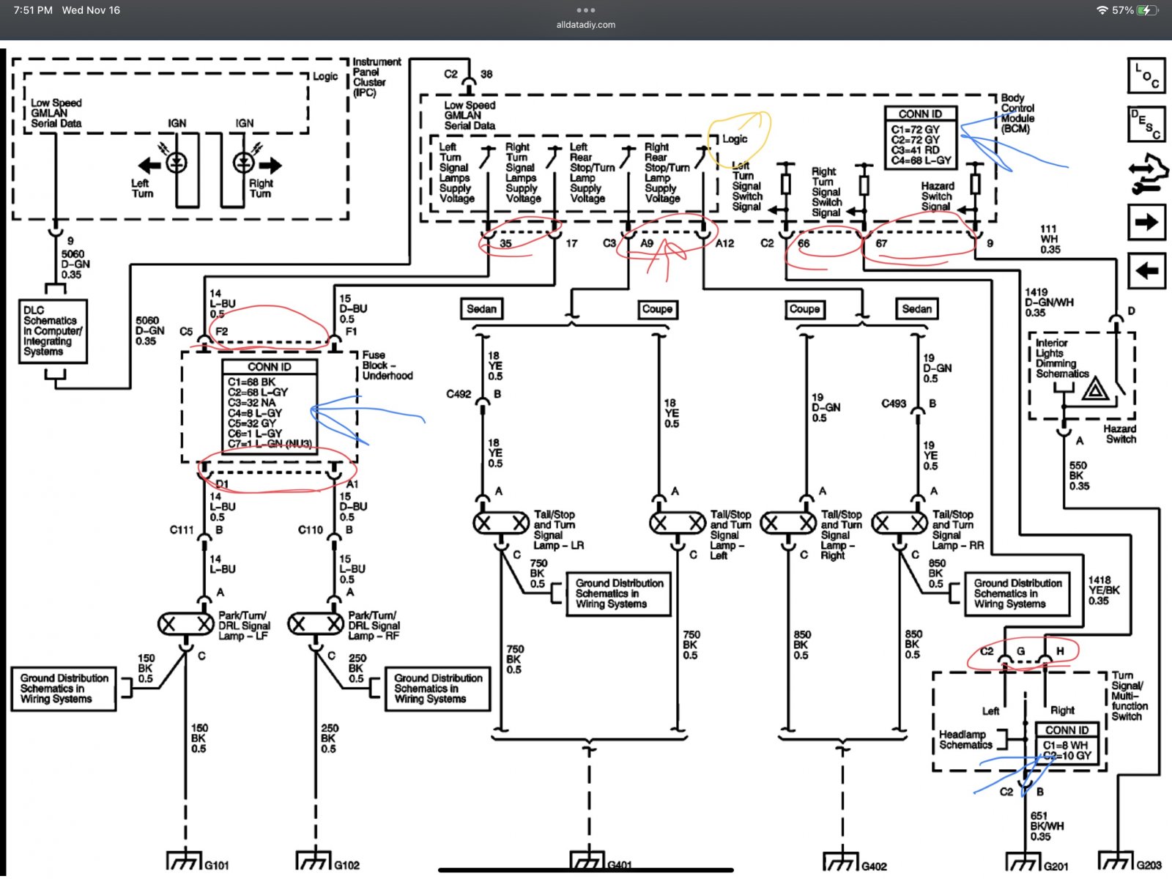Click the Logic label inside the BCM
This screenshot has height=879, width=1172.
click(x=735, y=139)
